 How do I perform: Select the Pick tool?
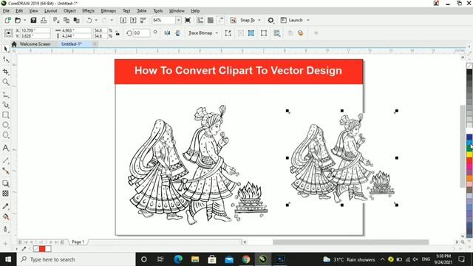5,49
